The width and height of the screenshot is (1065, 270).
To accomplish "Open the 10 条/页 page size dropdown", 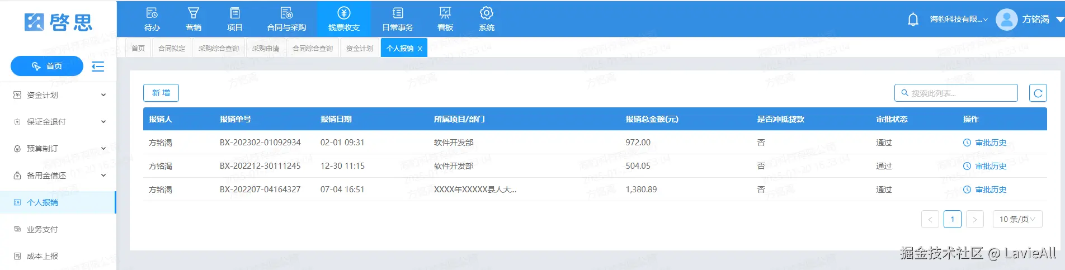I will 1017,219.
